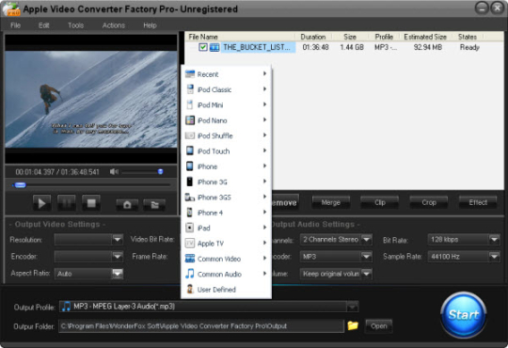Click the volume slider handle
508x348 pixels.
[x=160, y=171]
